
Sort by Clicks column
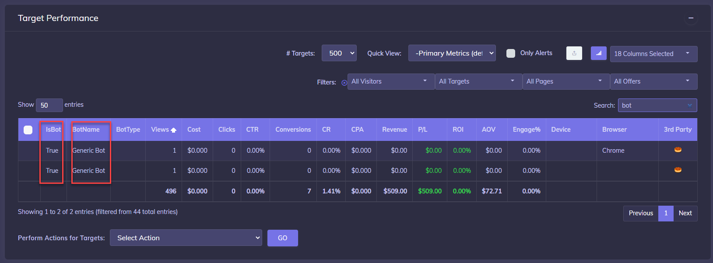[x=227, y=130]
